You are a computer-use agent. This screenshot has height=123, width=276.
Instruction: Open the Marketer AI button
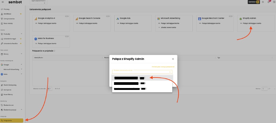pos(254,2)
